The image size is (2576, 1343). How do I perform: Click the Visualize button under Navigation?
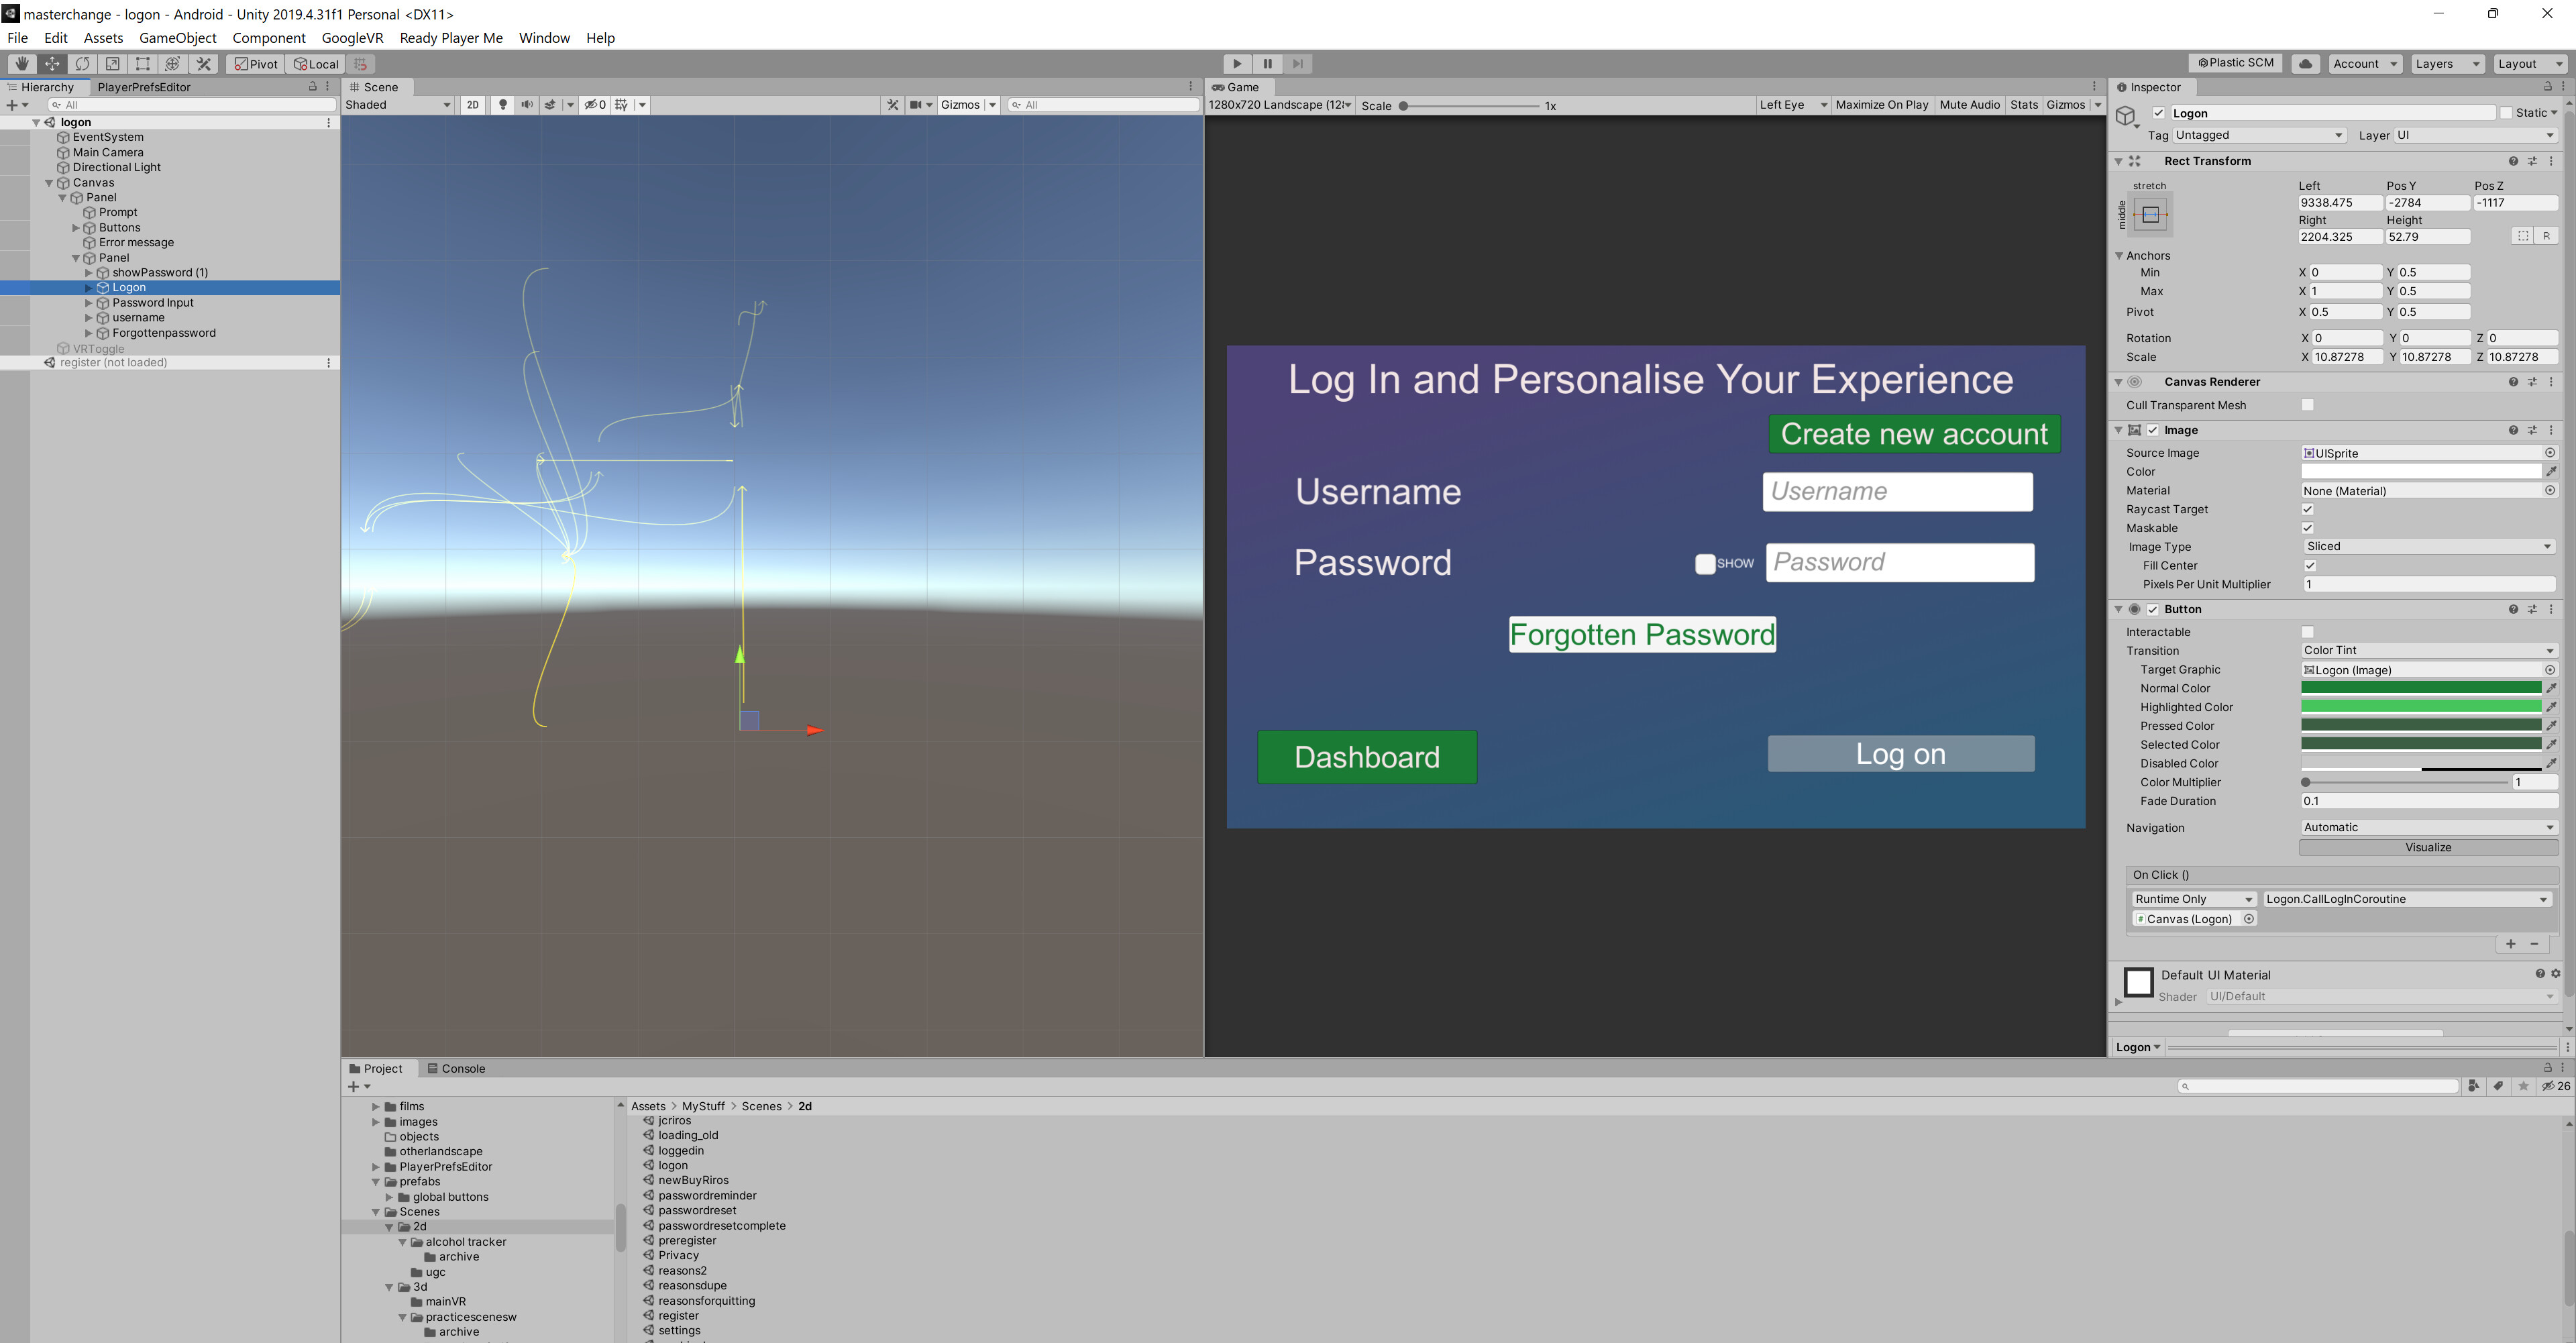(2428, 847)
